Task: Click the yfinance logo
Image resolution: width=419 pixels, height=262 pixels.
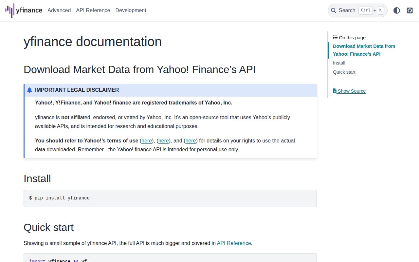Action: 24,10
